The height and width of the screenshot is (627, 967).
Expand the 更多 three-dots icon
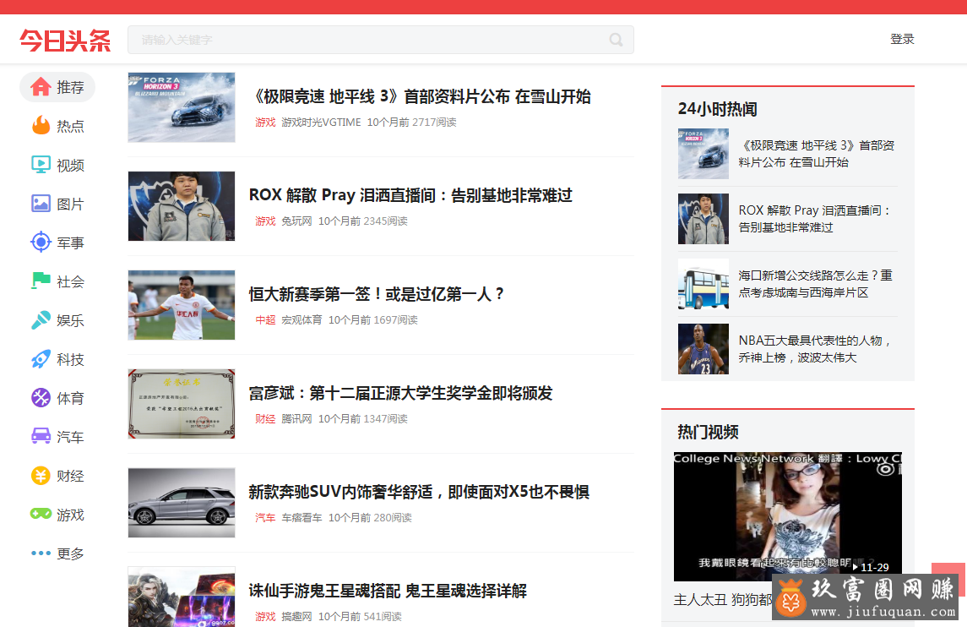pyautogui.click(x=41, y=553)
